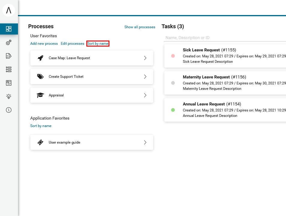Click red priority dot of Sick Leave Request
The image size is (286, 216).
(173, 56)
